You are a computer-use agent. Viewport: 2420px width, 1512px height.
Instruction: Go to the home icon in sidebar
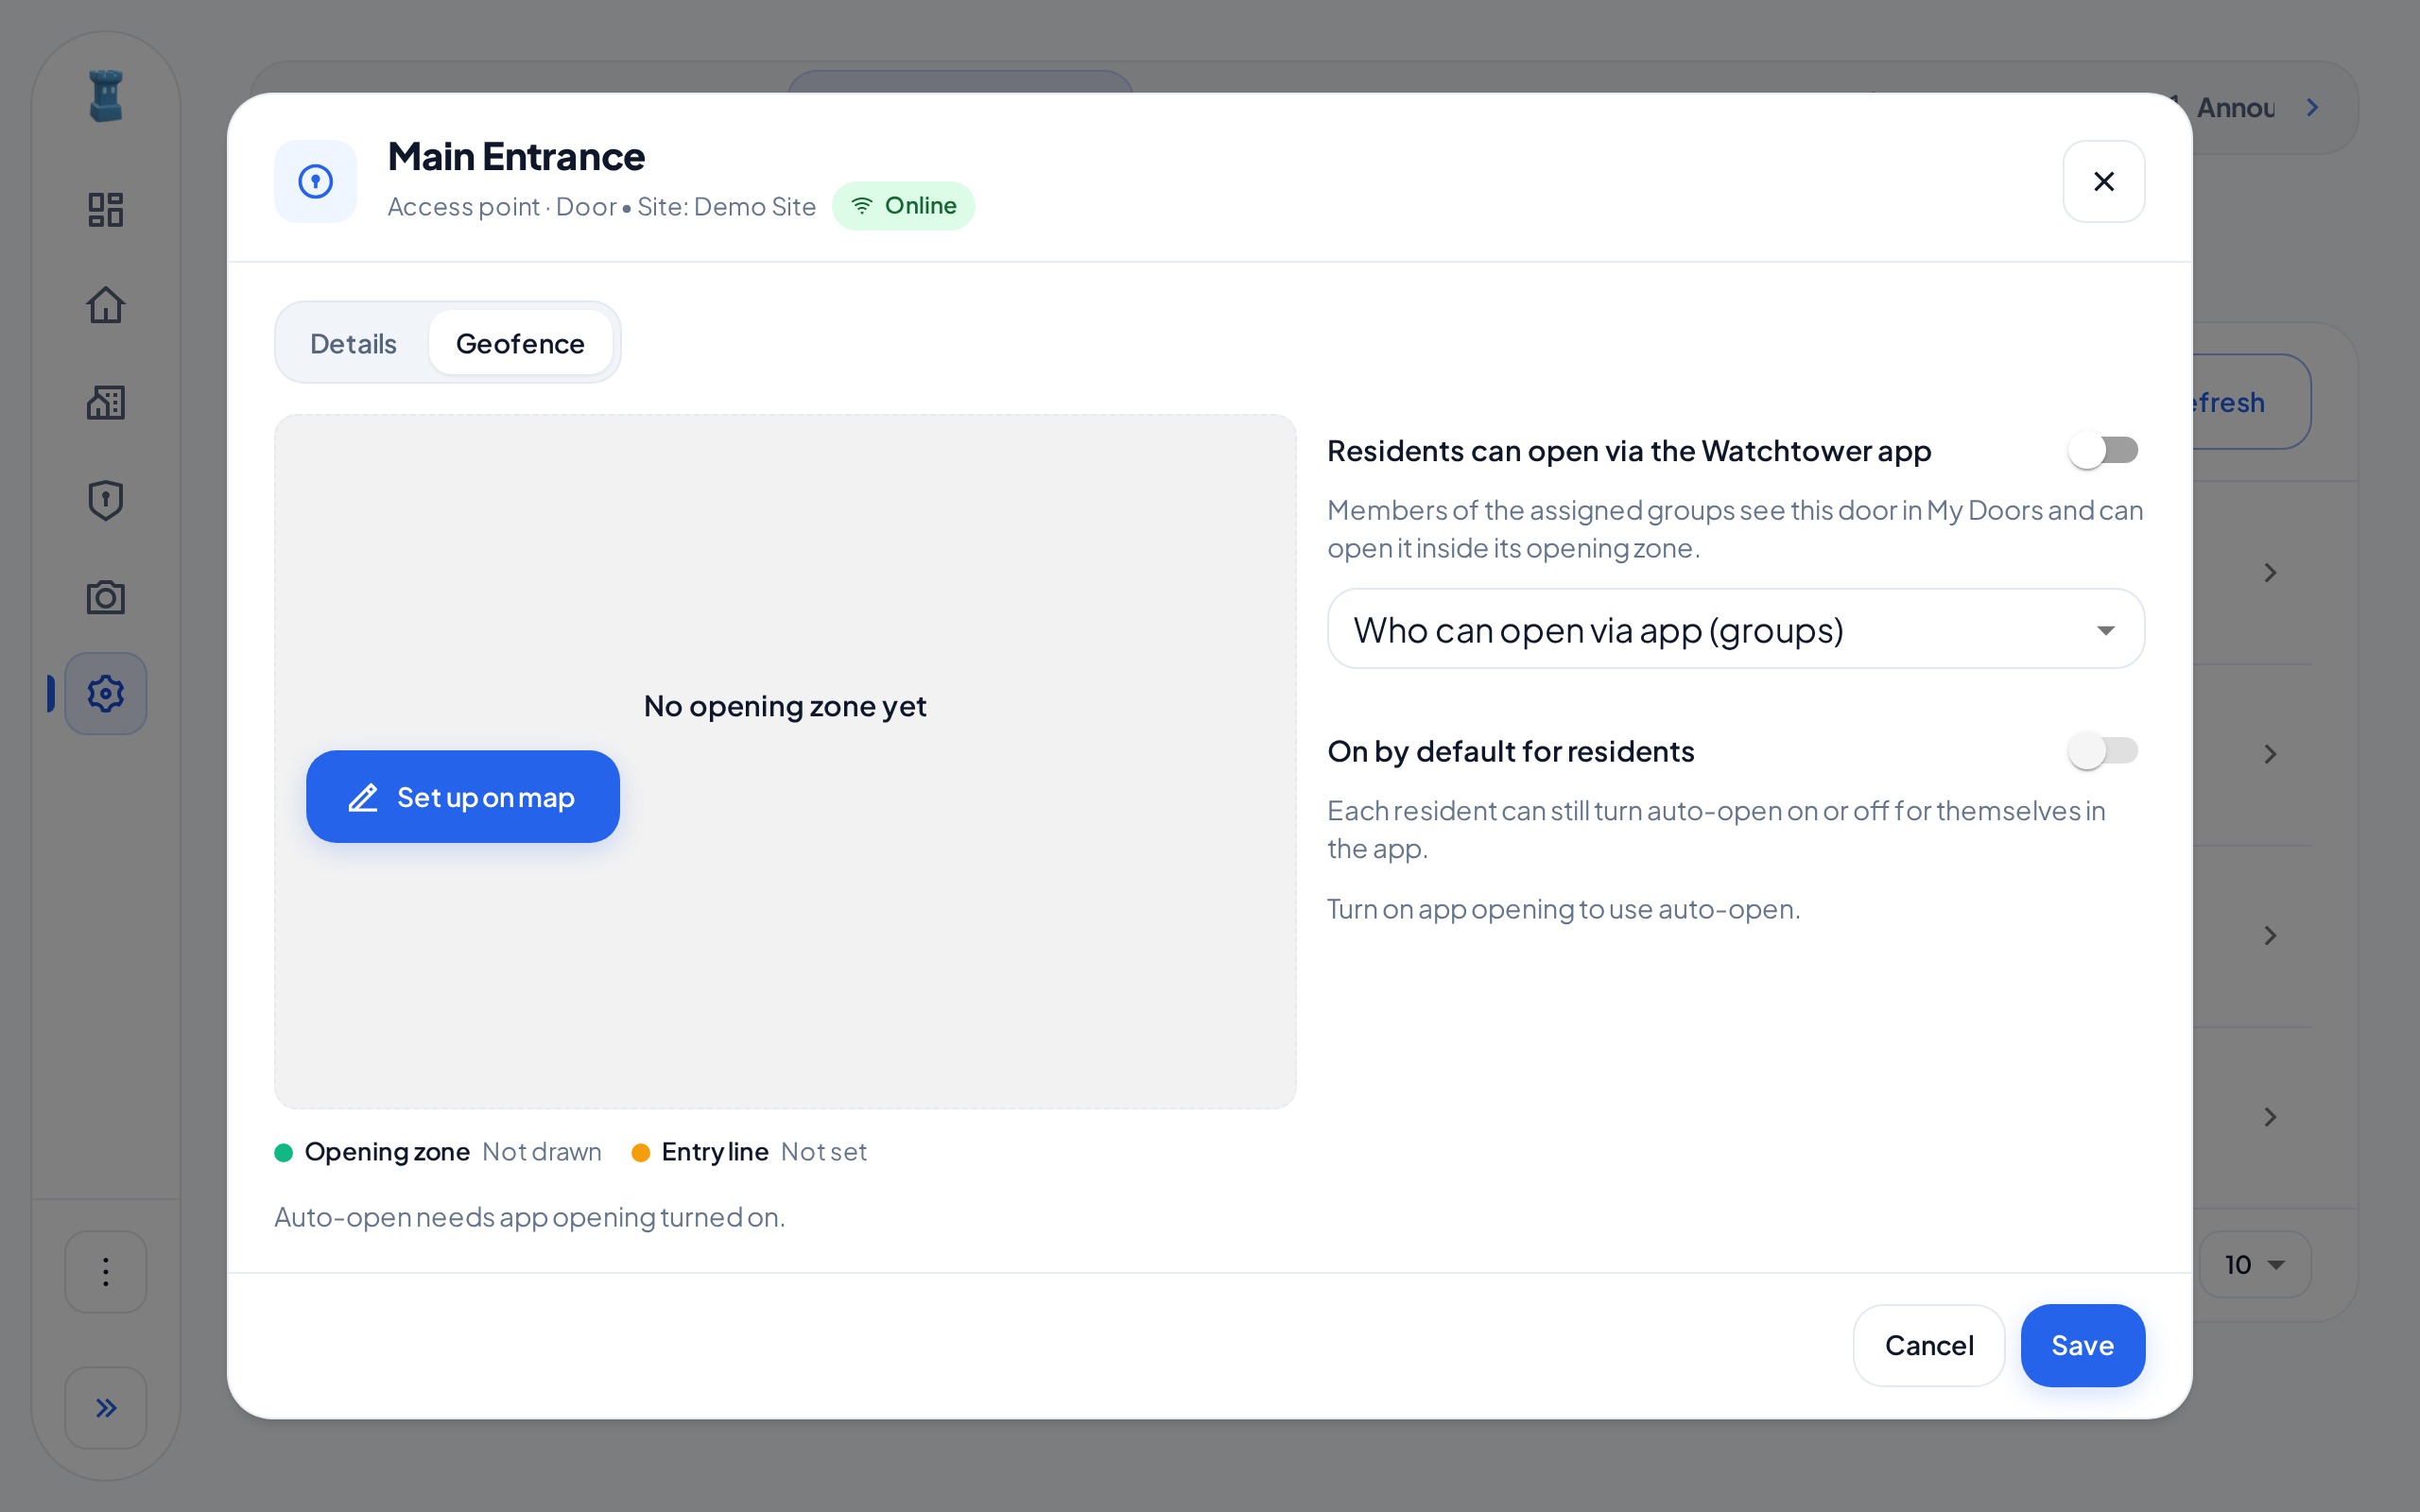click(105, 305)
